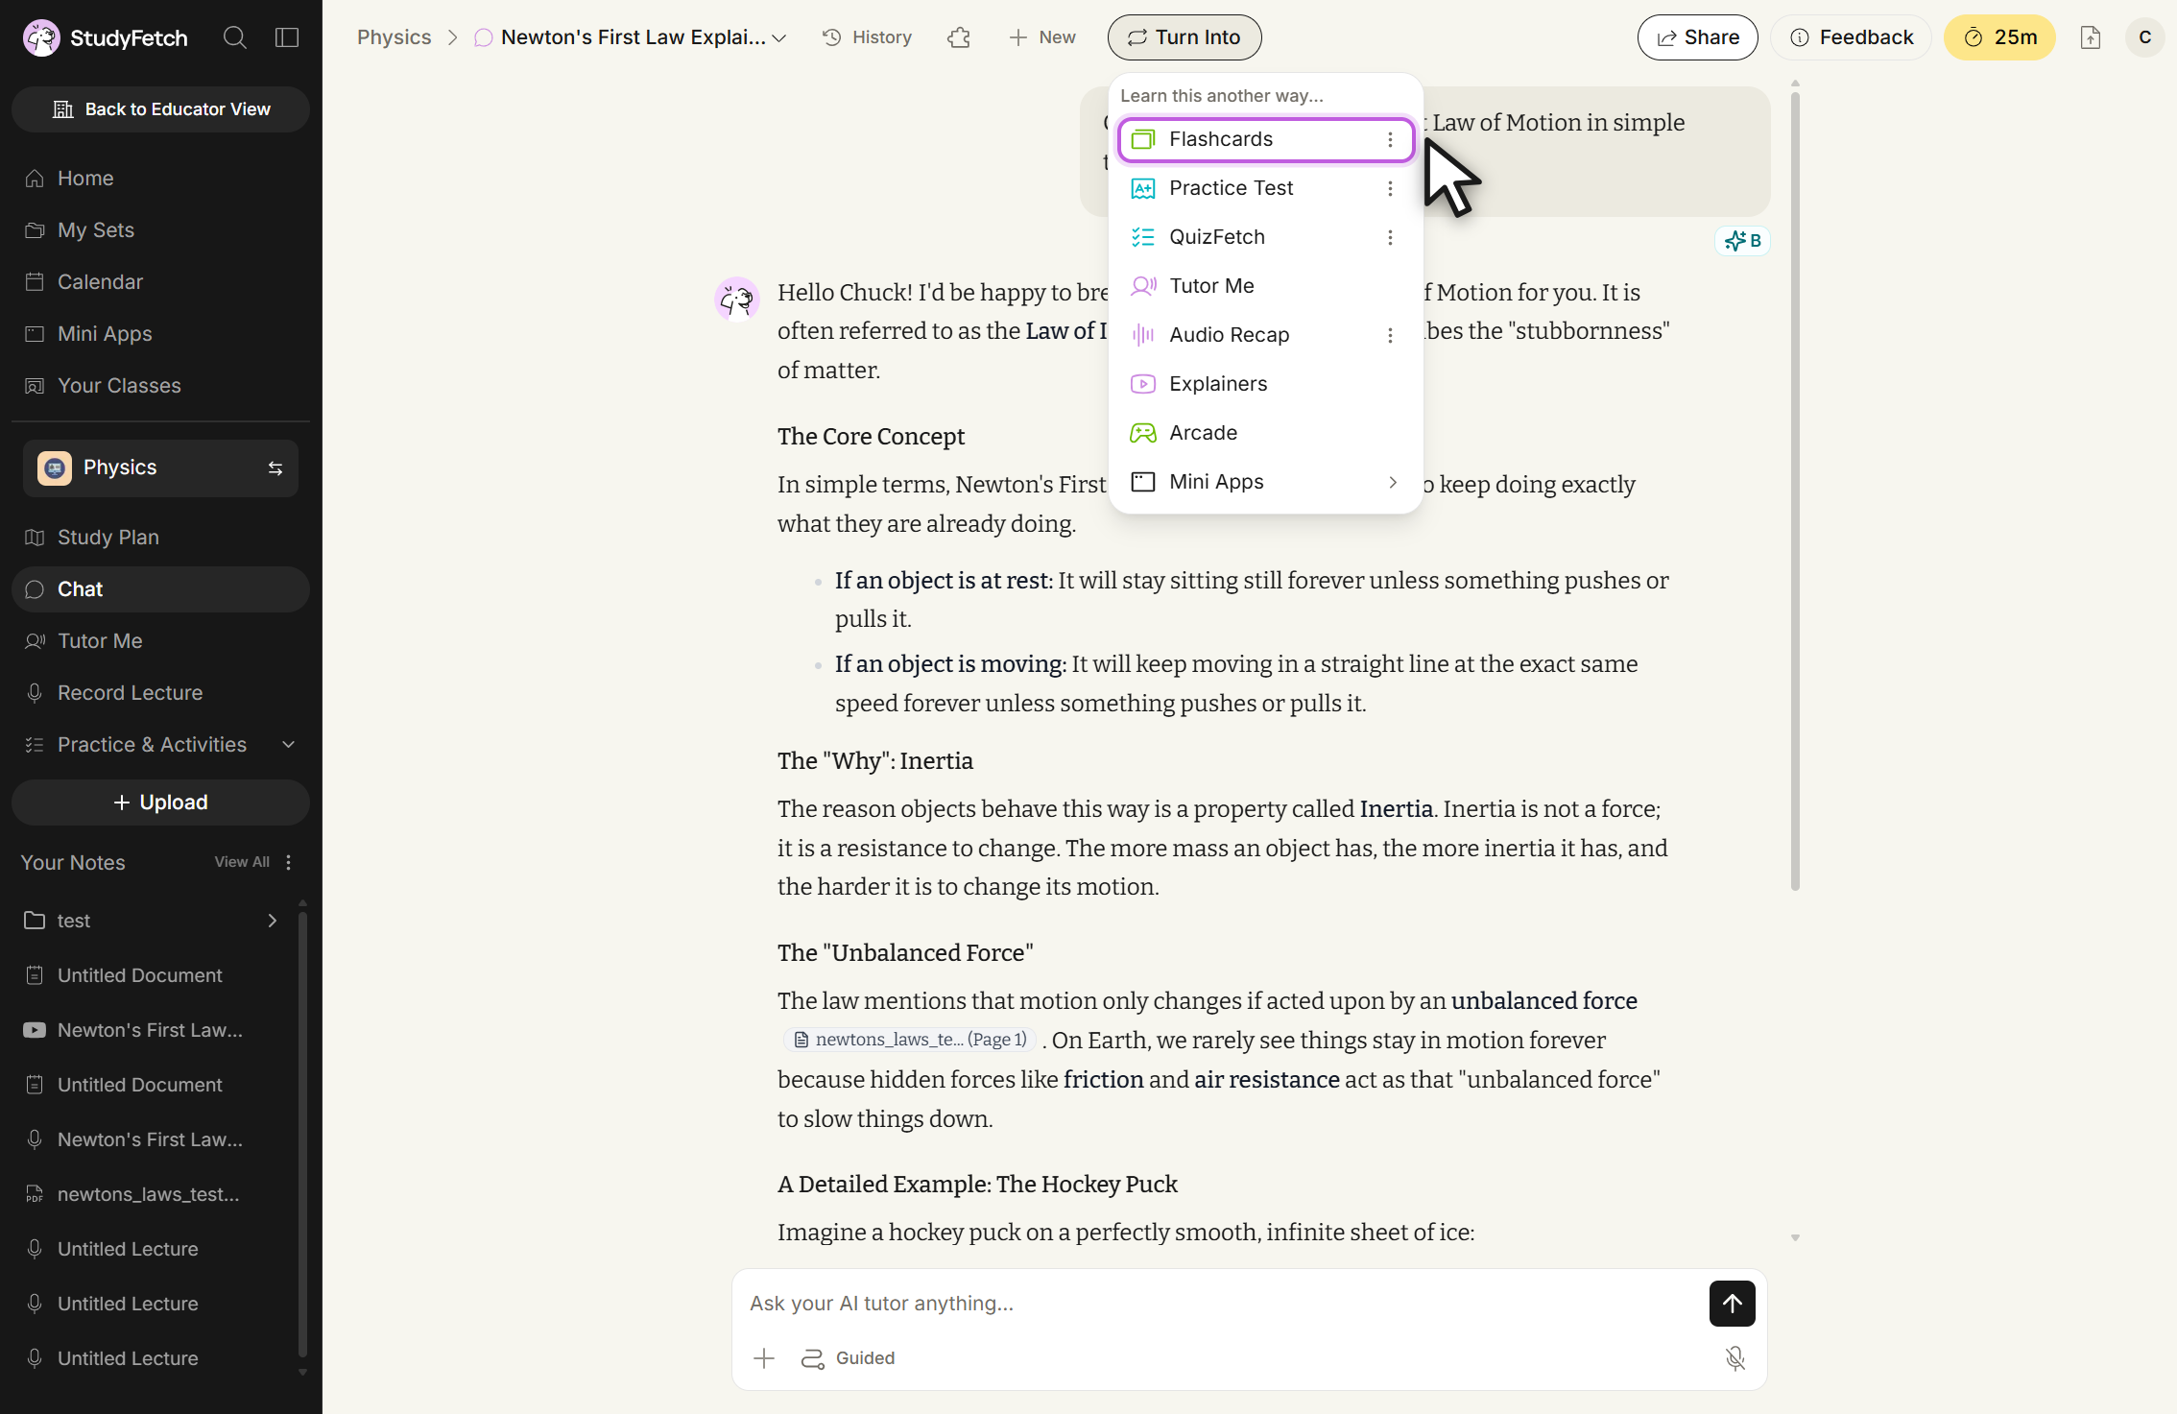Click the sparkle B model badge

(1743, 241)
